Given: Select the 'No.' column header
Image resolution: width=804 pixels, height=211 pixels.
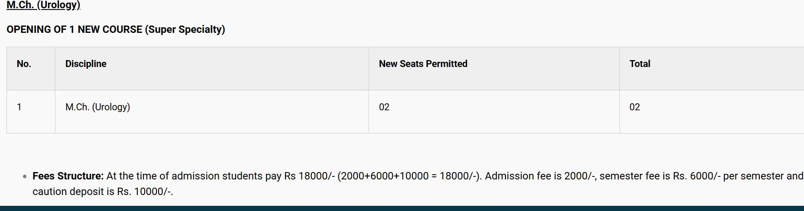Looking at the screenshot, I should [x=24, y=64].
